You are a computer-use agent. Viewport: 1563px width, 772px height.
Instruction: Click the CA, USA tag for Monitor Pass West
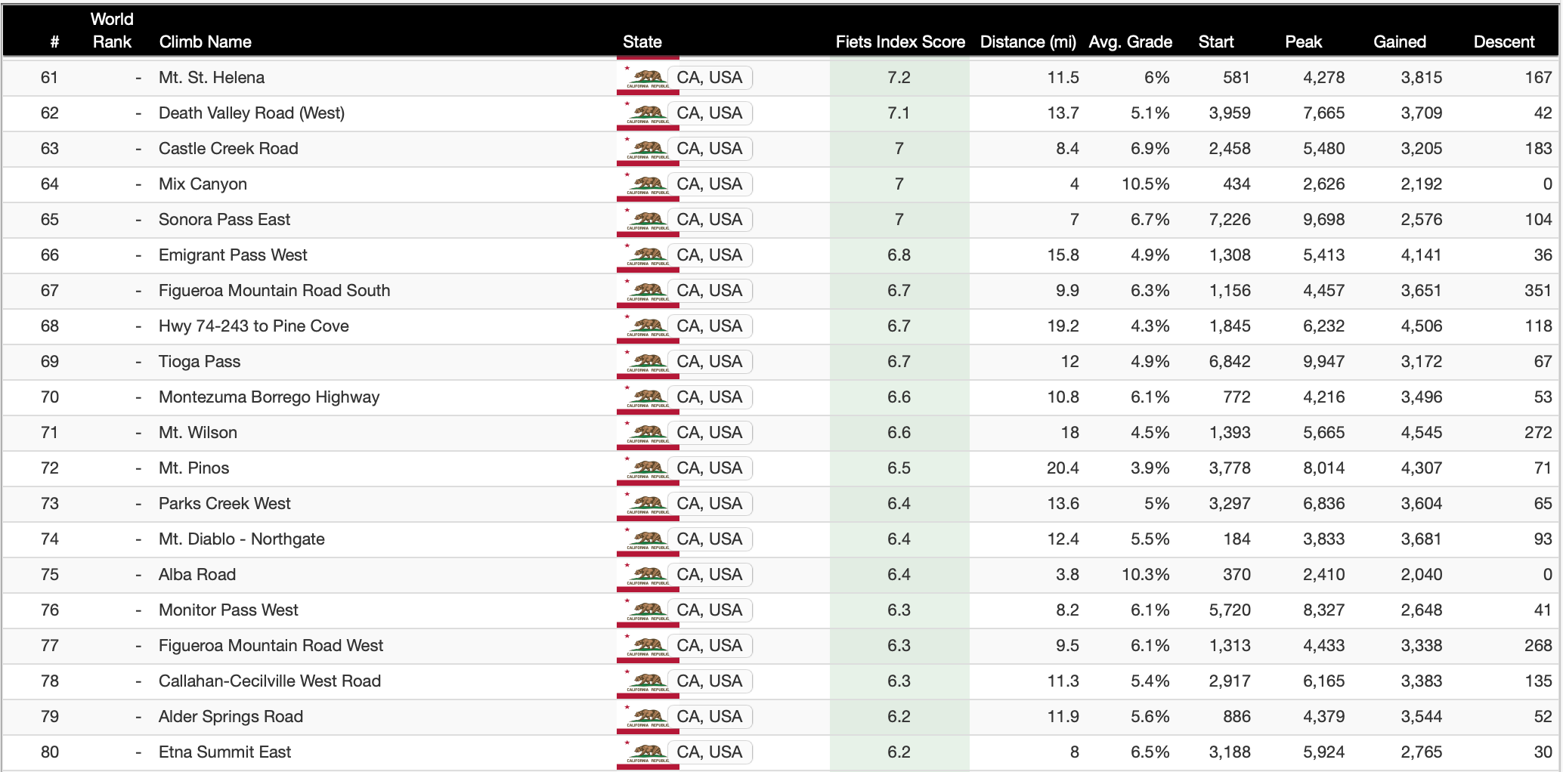(709, 610)
